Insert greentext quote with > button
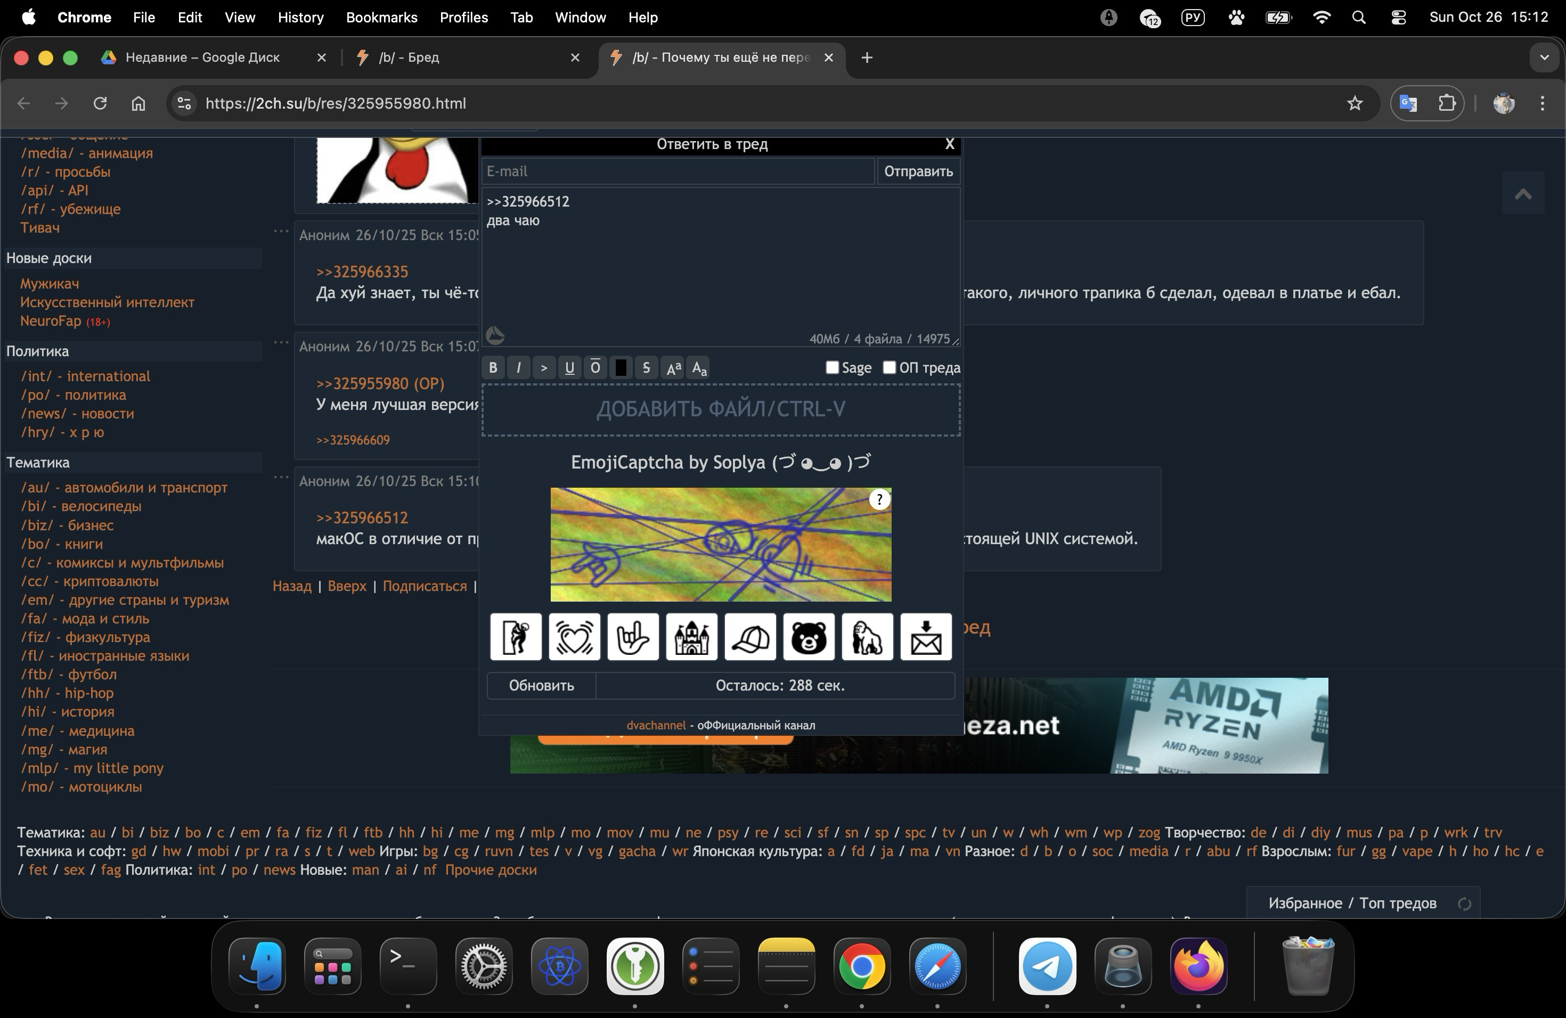This screenshot has height=1018, width=1566. tap(543, 367)
